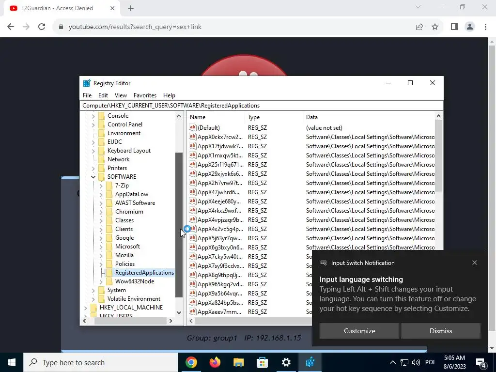The width and height of the screenshot is (496, 372).
Task: Click the Windows search box
Action: pyautogui.click(x=101, y=362)
